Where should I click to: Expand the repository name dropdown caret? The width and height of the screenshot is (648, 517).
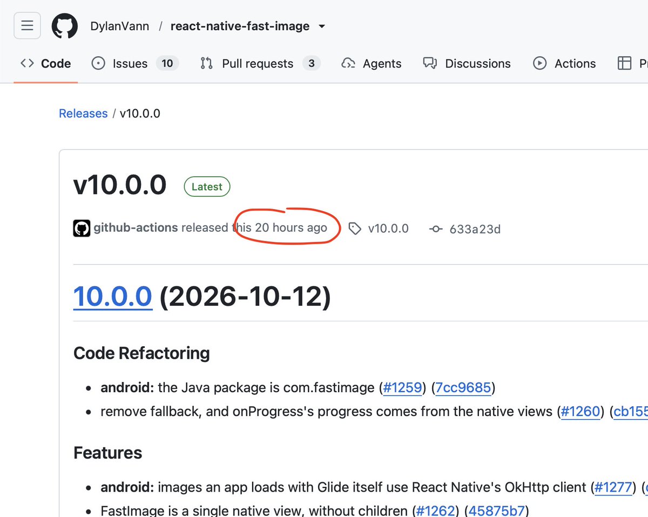pyautogui.click(x=322, y=26)
